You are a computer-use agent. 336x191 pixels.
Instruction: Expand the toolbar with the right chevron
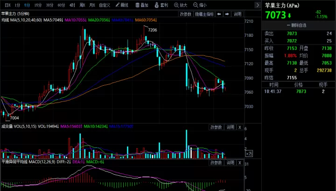[258, 5]
